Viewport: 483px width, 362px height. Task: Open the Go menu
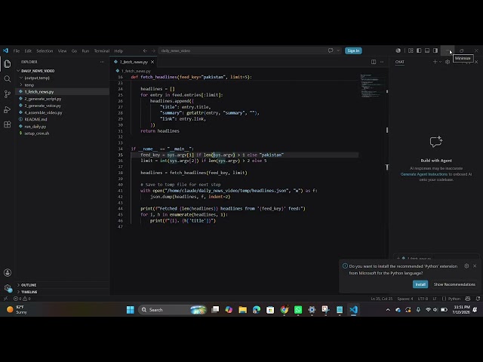click(74, 51)
